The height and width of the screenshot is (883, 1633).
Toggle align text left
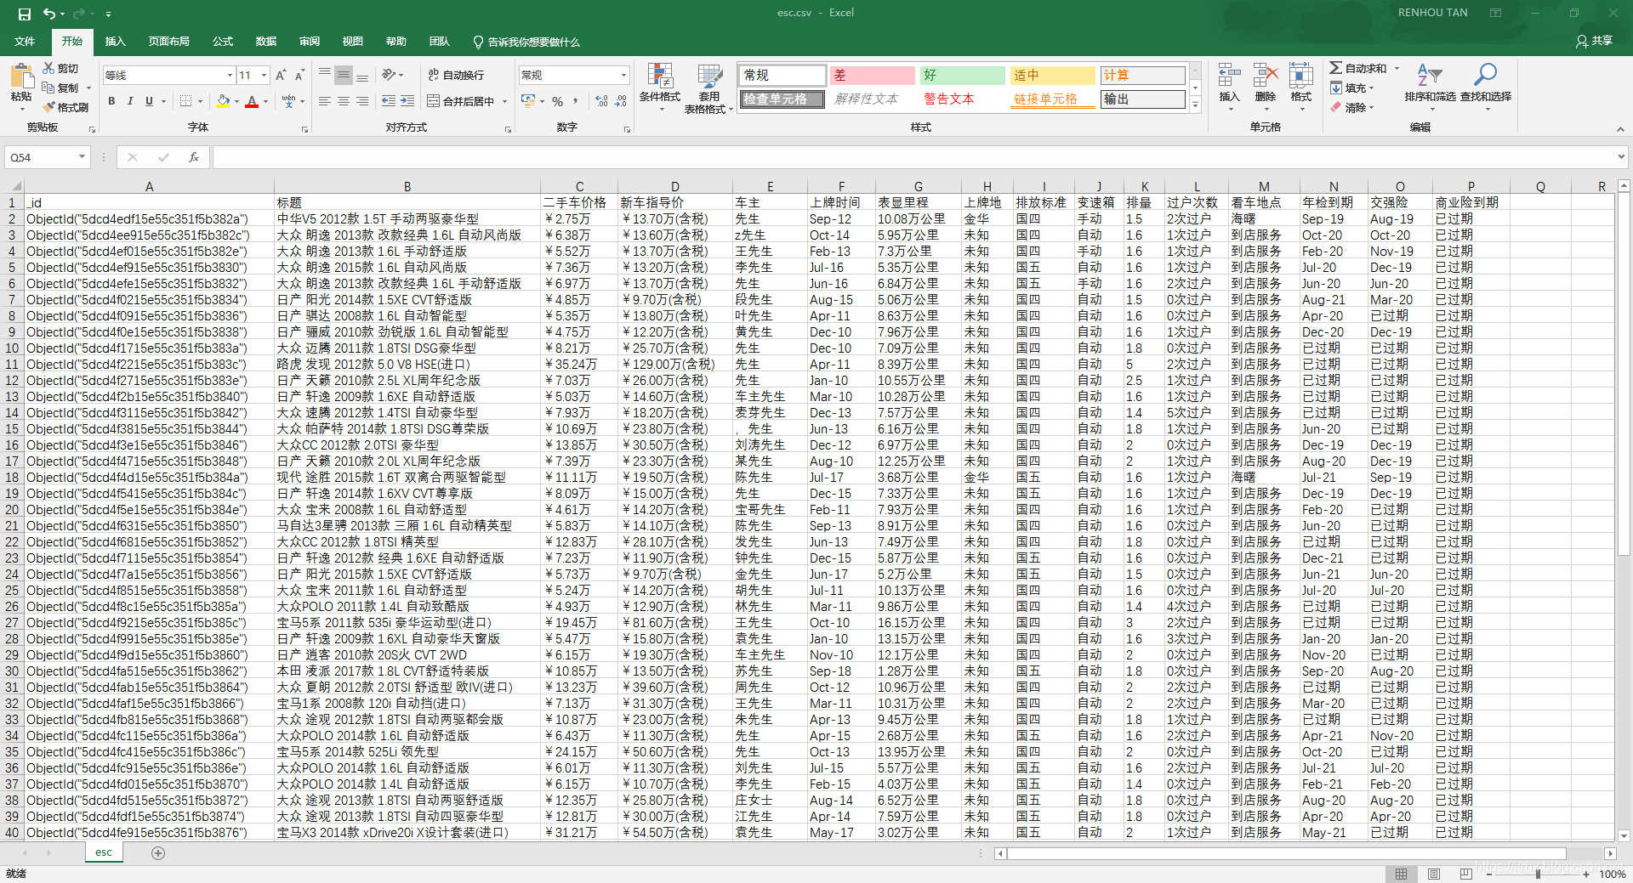click(325, 101)
